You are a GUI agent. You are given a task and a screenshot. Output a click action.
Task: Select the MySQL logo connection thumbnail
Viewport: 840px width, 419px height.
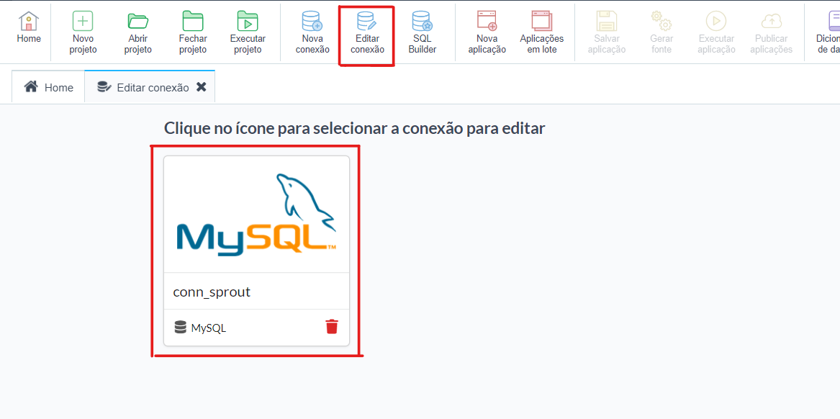click(257, 215)
